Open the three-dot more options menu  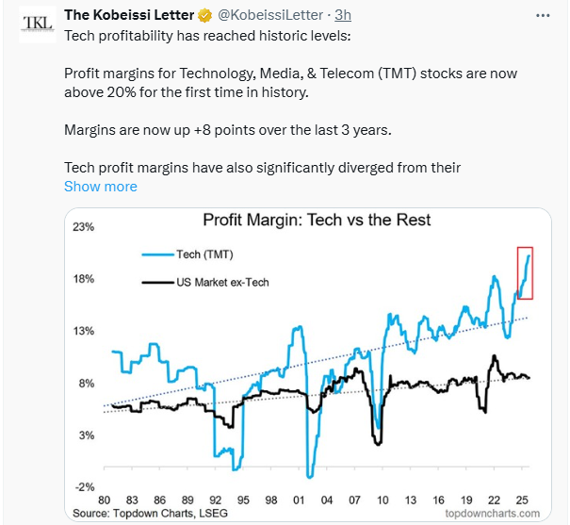(541, 16)
